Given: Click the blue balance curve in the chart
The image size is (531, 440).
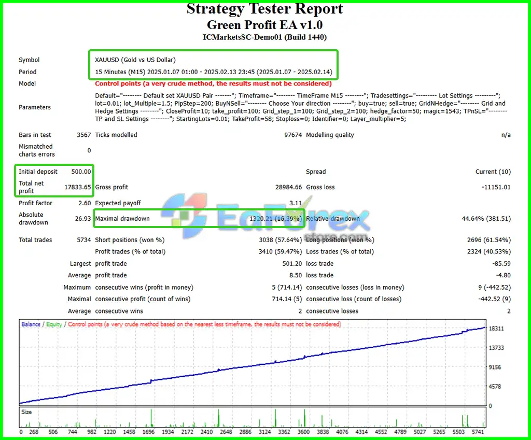Looking at the screenshot, I should coord(253,365).
